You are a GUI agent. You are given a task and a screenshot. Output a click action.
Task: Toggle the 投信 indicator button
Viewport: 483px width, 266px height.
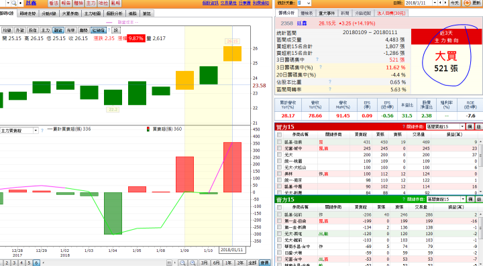point(33,30)
